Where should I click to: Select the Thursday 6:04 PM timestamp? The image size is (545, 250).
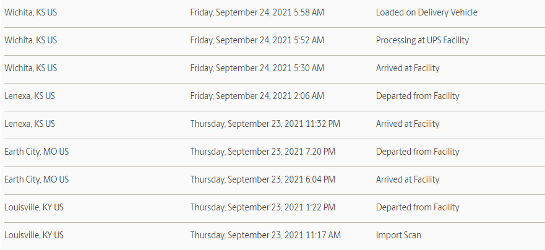(x=263, y=179)
